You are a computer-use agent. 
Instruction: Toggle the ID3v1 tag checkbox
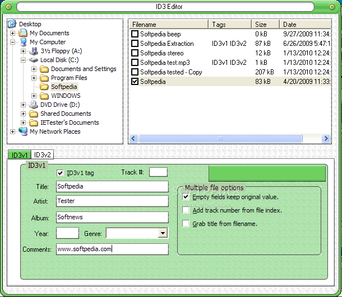click(60, 173)
